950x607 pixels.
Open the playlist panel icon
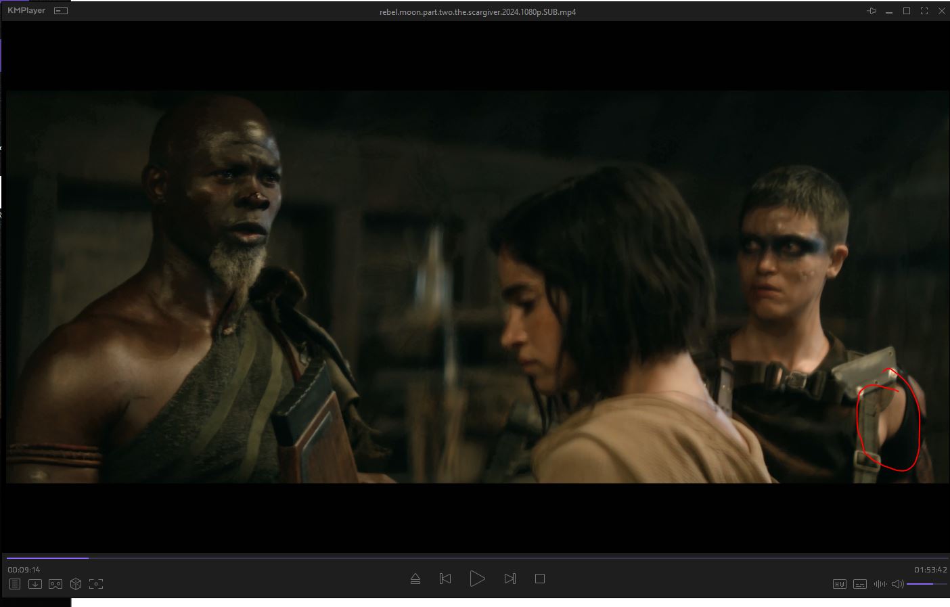point(15,584)
